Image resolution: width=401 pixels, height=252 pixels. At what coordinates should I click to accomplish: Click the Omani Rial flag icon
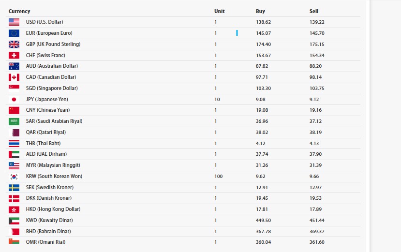[x=14, y=241]
